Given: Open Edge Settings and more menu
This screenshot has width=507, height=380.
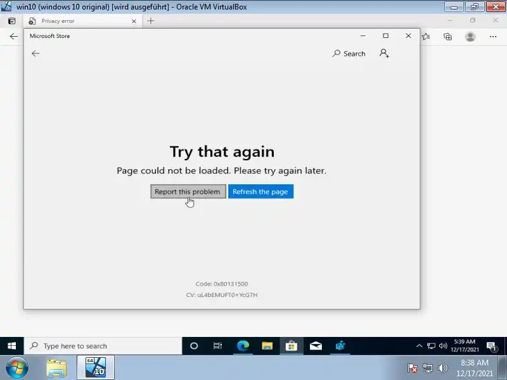Looking at the screenshot, I should 493,37.
